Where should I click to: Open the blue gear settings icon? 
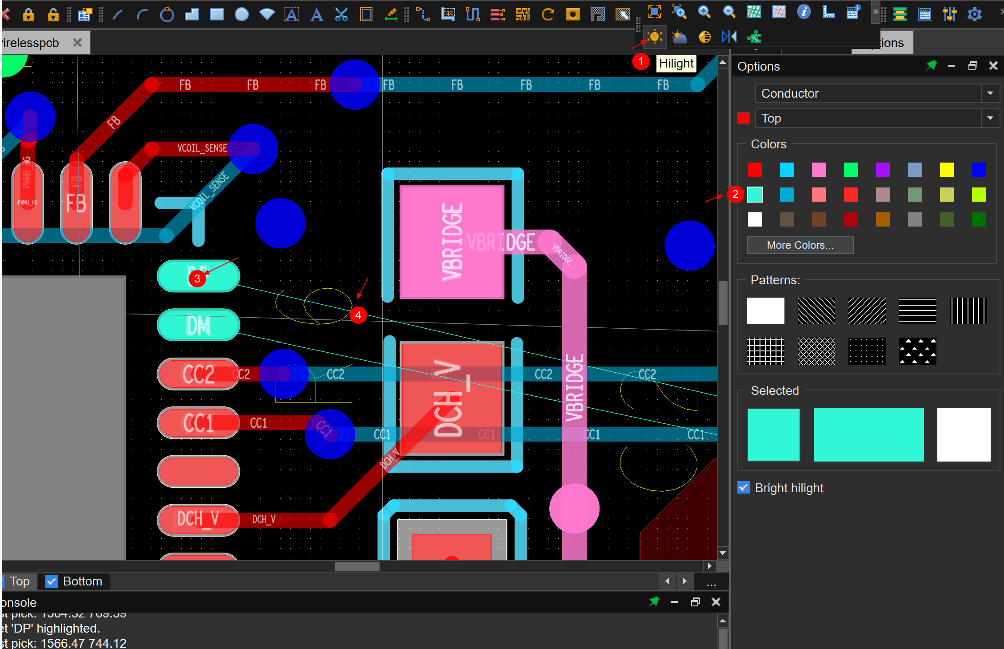click(974, 15)
